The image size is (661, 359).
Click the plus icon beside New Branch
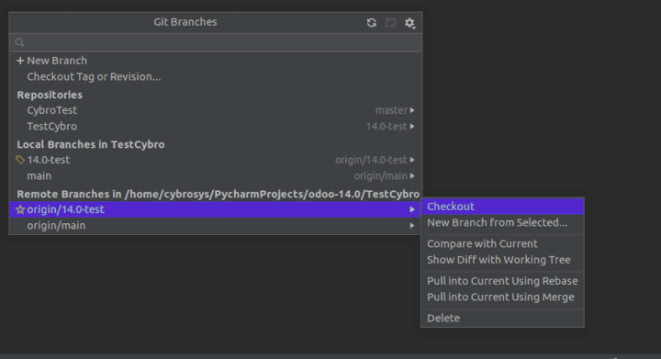click(20, 61)
